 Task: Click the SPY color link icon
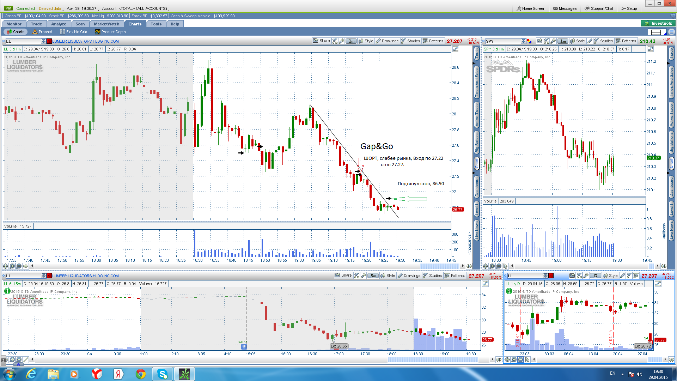point(529,41)
